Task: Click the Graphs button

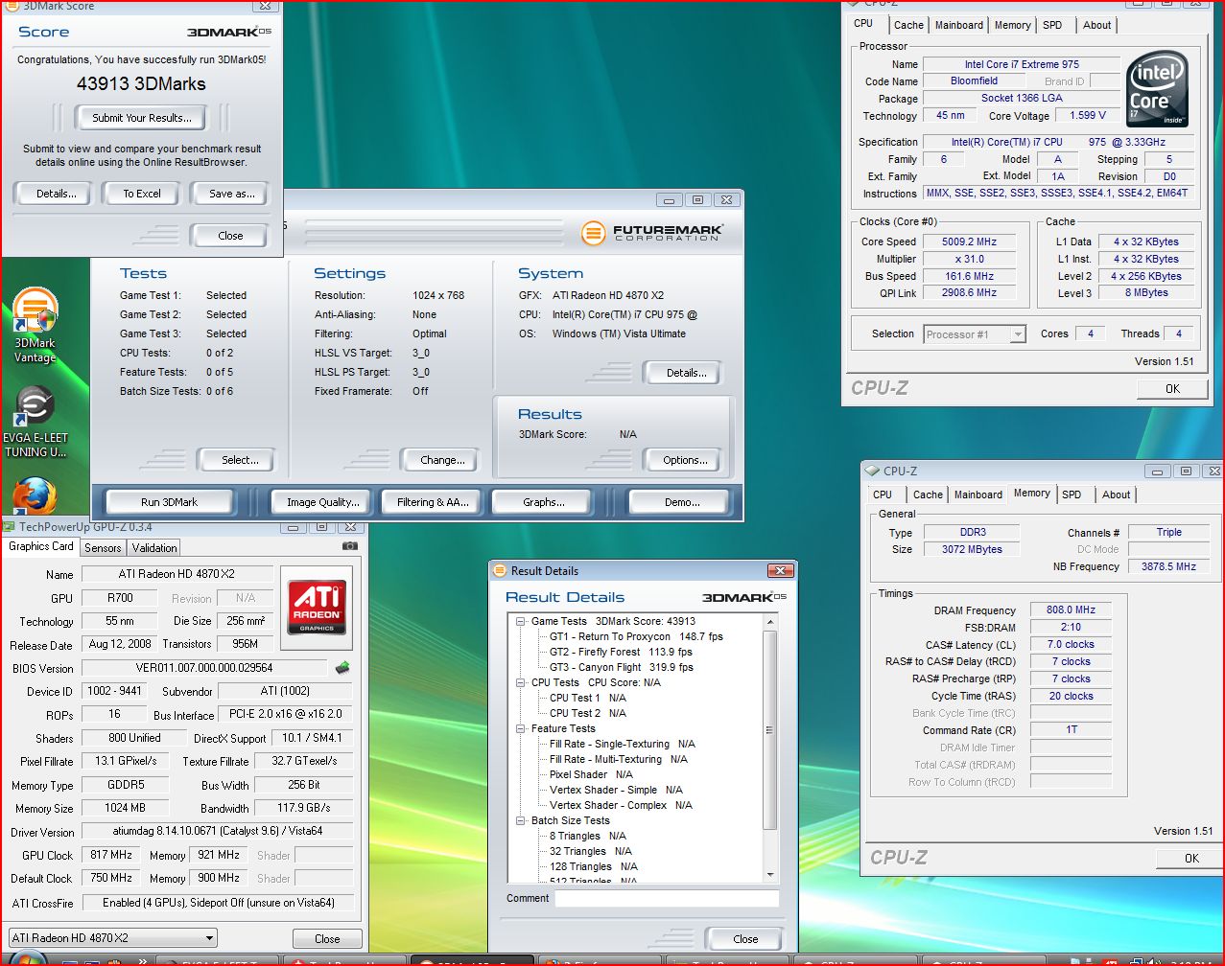Action: click(544, 502)
